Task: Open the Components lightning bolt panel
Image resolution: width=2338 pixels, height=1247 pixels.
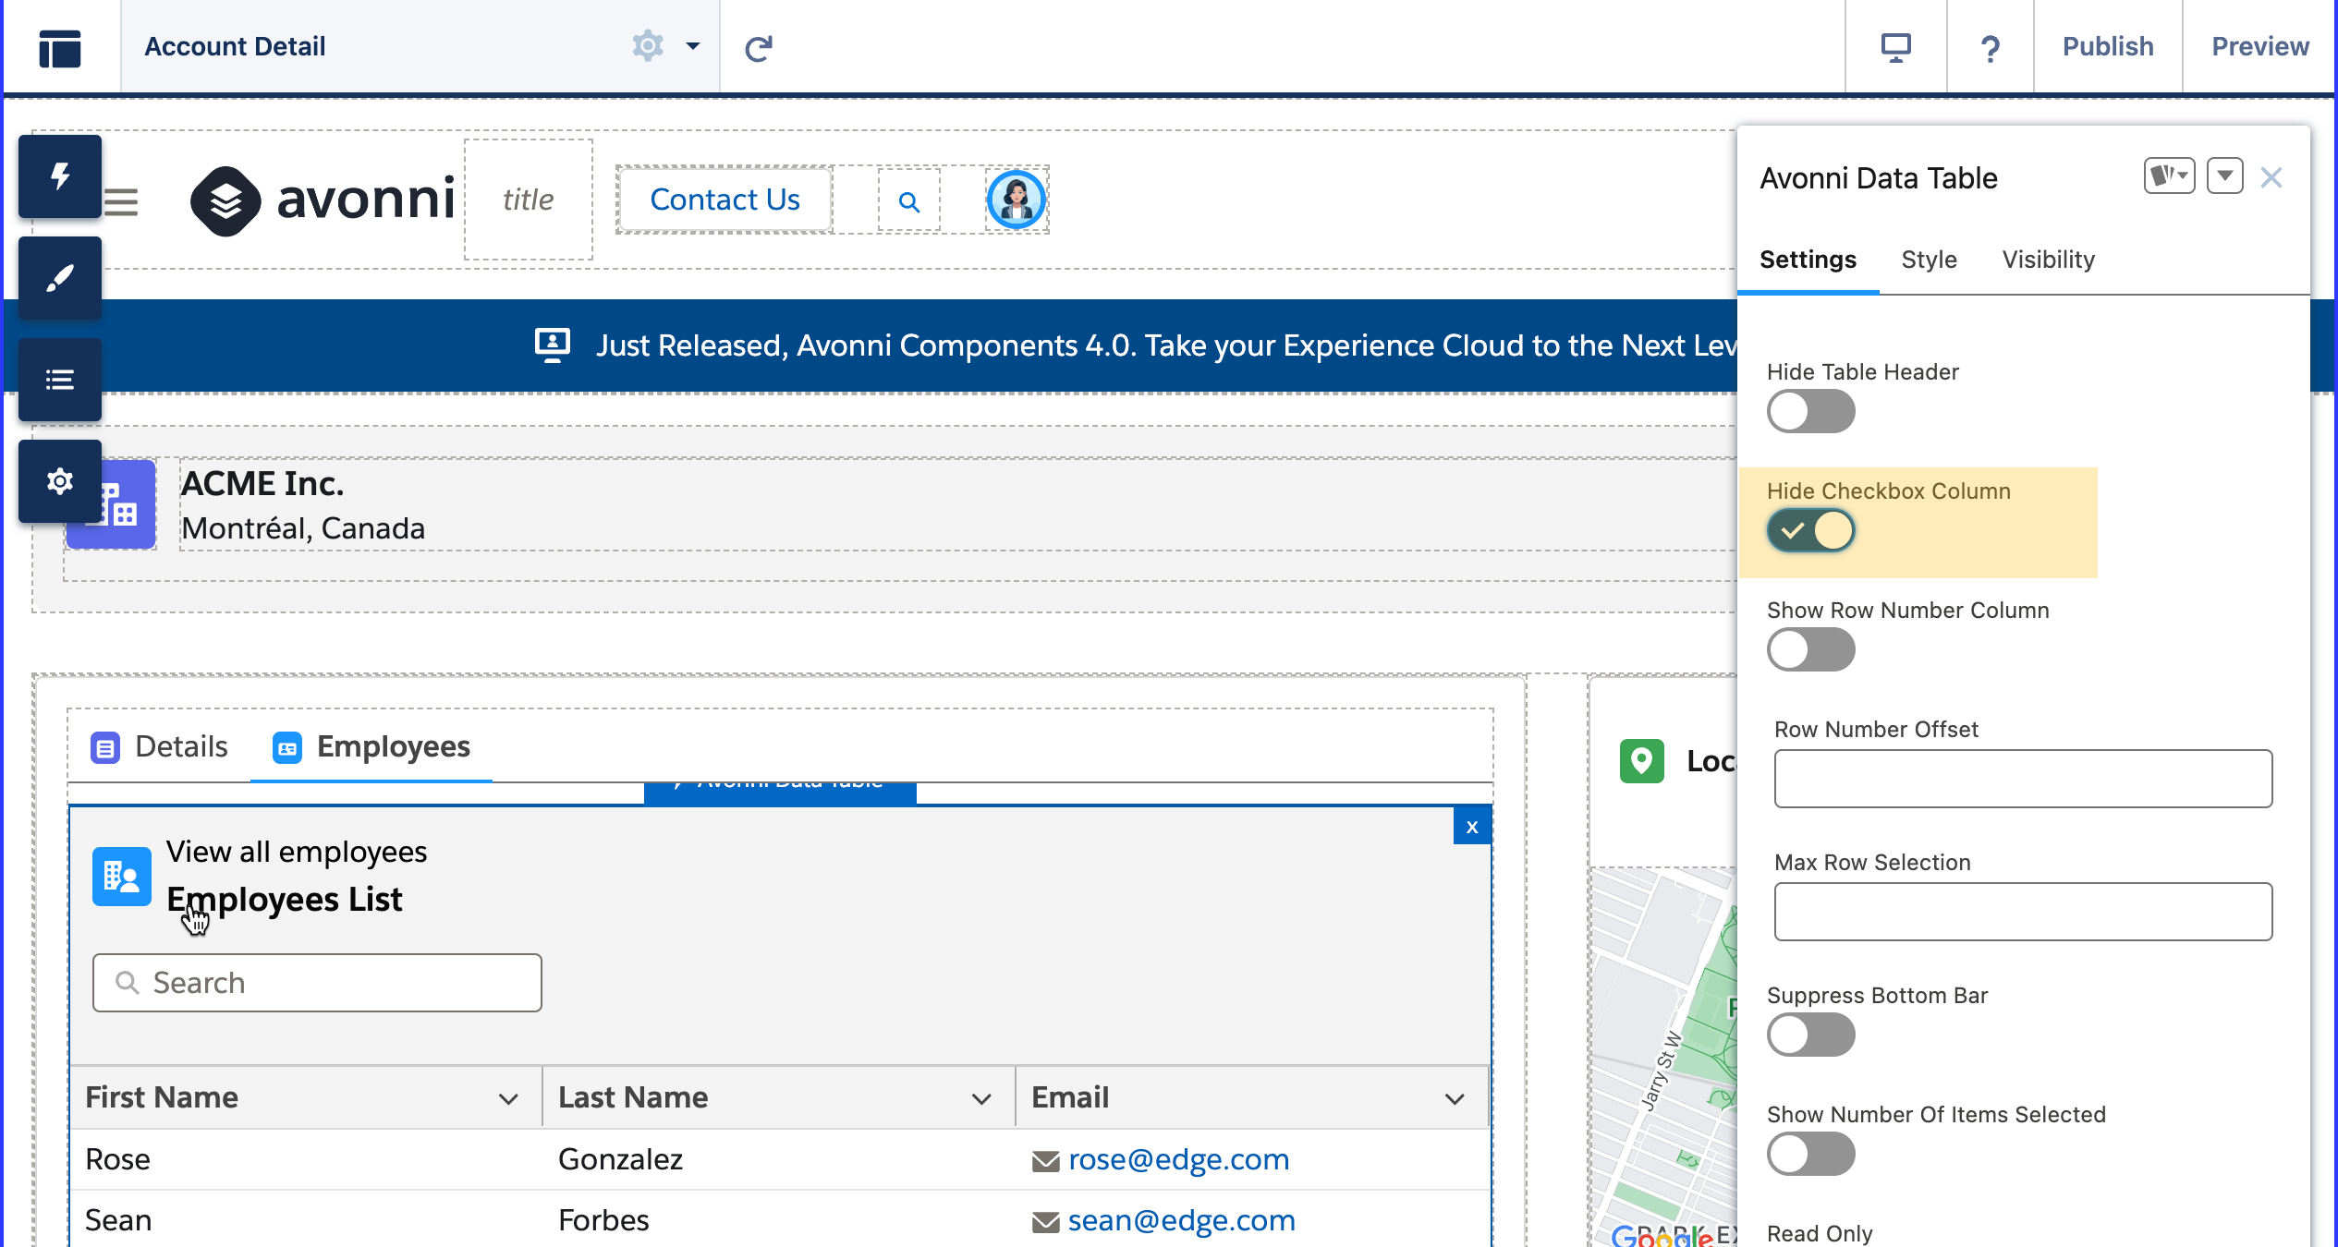Action: pyautogui.click(x=60, y=176)
